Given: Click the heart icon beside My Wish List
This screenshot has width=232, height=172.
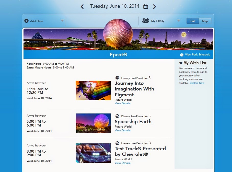Looking at the screenshot, I should coord(181,63).
